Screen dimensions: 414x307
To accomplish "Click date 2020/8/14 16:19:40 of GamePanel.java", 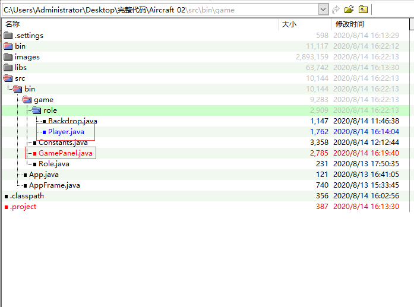I will (x=366, y=153).
